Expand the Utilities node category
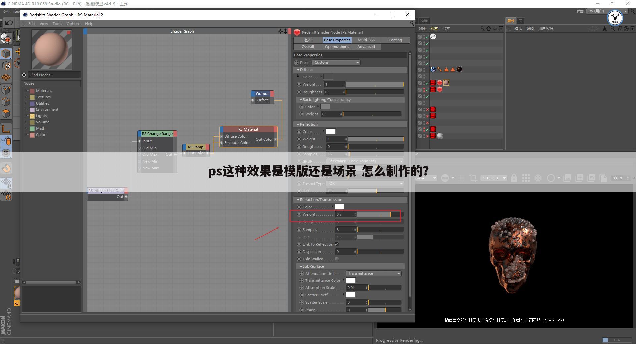Screen dimensions: 636x344 [26, 103]
